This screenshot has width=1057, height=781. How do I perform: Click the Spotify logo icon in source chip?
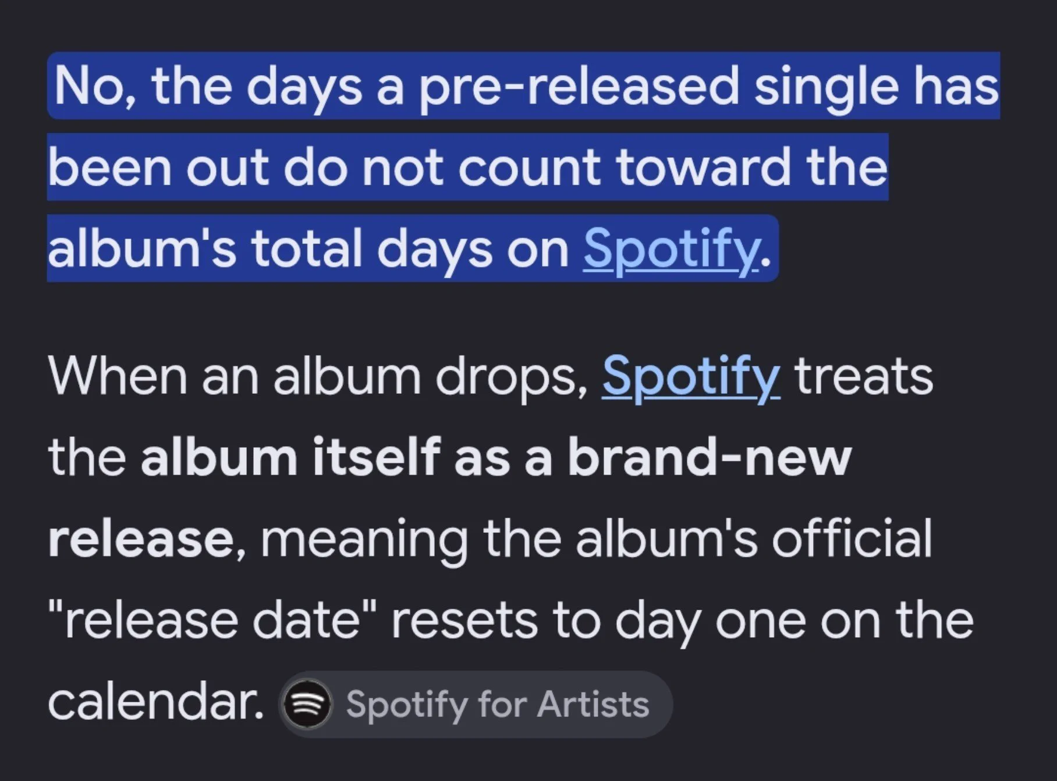coord(307,704)
